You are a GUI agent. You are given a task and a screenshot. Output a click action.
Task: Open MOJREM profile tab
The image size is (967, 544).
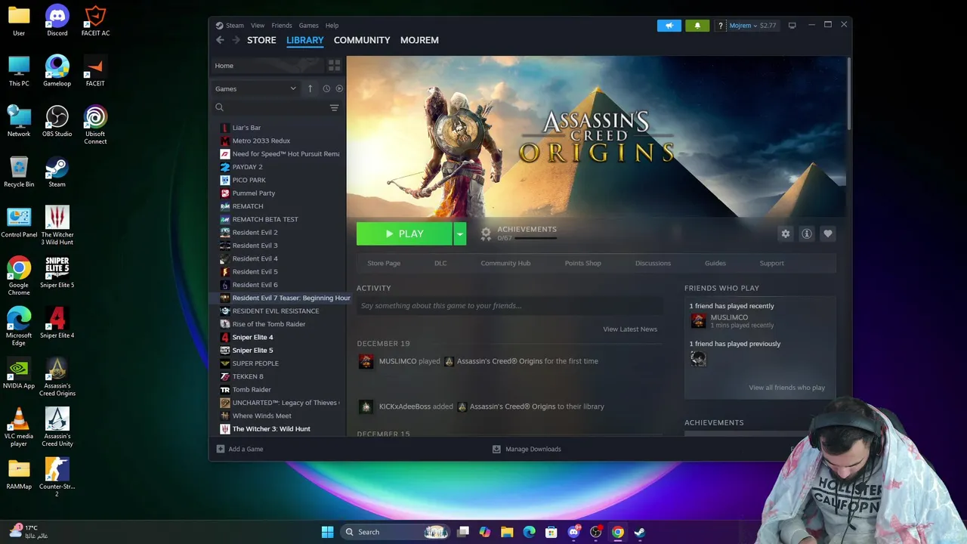click(419, 40)
